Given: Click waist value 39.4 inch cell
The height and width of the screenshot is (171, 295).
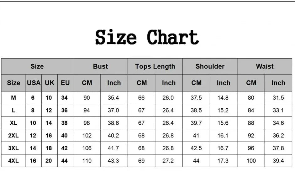Looking at the screenshot, I should [x=278, y=161].
